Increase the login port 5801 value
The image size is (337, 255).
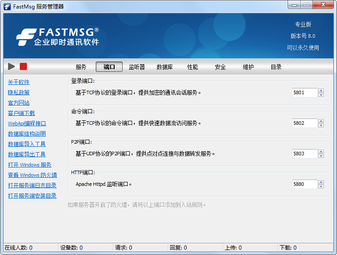(321, 90)
